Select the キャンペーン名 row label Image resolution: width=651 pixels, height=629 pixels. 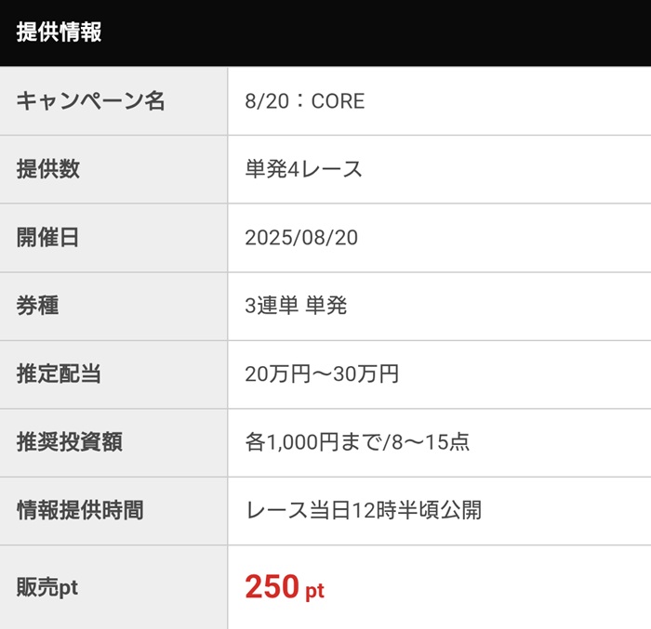(x=90, y=101)
